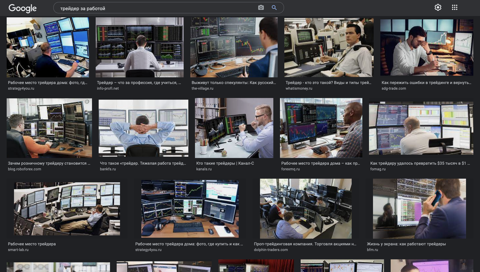Open the blog.roboforex.com trader image
480x272 pixels.
tap(49, 128)
